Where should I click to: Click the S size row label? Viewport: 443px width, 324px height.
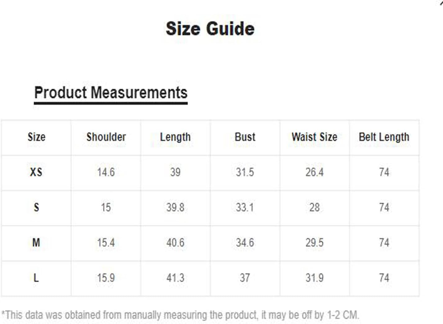click(36, 207)
